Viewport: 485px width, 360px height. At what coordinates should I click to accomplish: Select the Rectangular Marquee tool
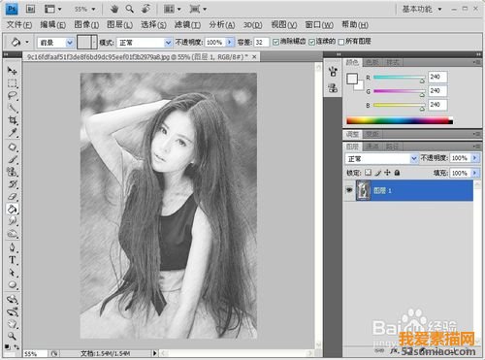click(x=13, y=83)
